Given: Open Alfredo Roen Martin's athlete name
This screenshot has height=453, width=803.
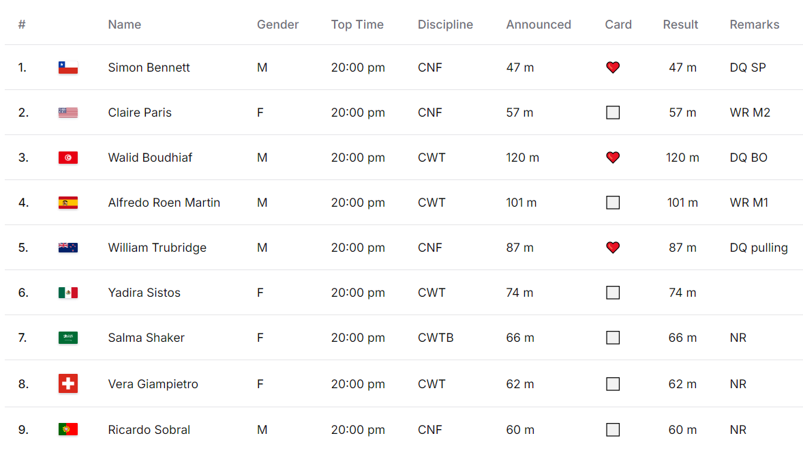Looking at the screenshot, I should (x=164, y=203).
